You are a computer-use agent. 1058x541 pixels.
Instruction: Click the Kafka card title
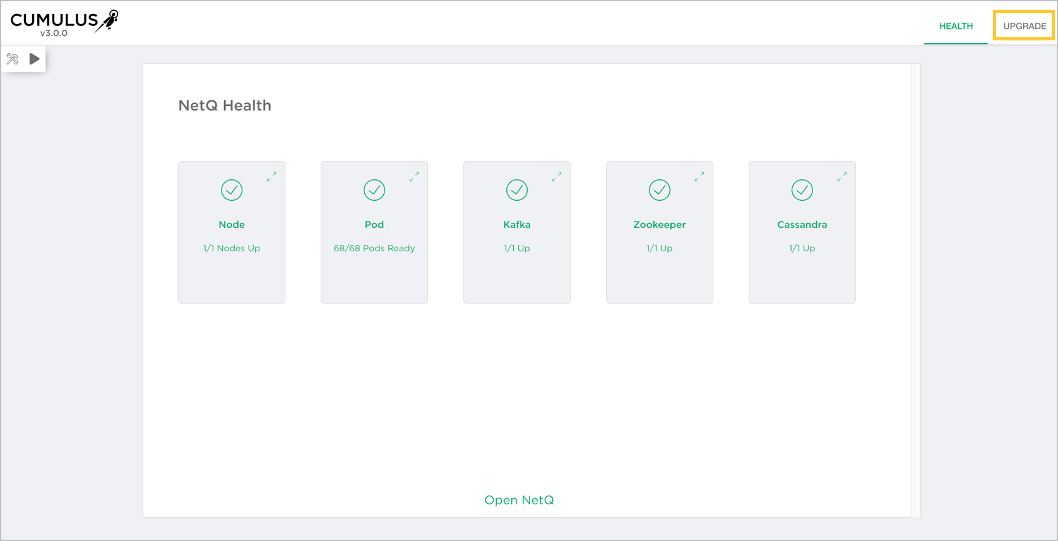[517, 225]
